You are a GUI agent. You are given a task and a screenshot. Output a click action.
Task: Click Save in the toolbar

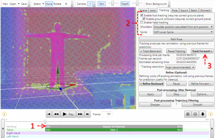(x=24, y=4)
